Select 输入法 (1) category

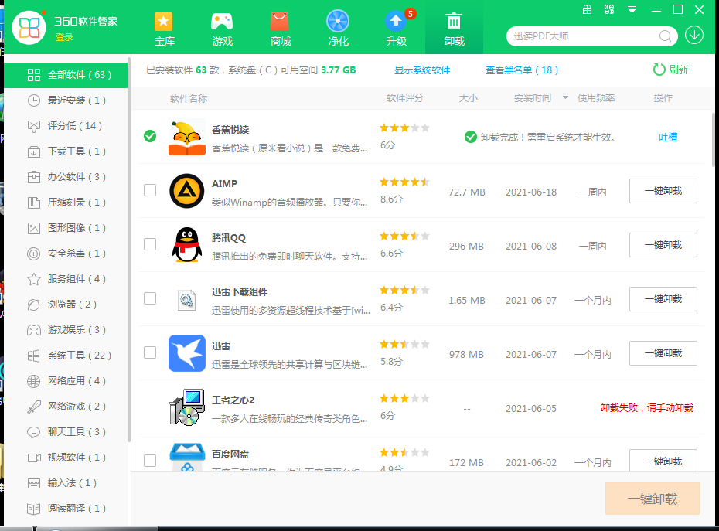pyautogui.click(x=66, y=483)
